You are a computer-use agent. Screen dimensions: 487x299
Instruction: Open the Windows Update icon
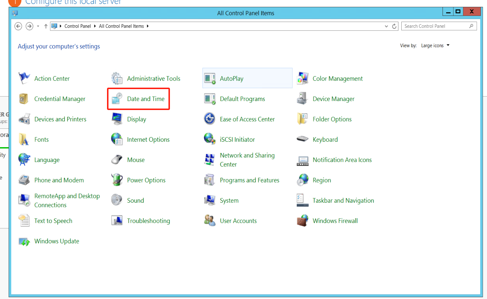[x=24, y=241]
